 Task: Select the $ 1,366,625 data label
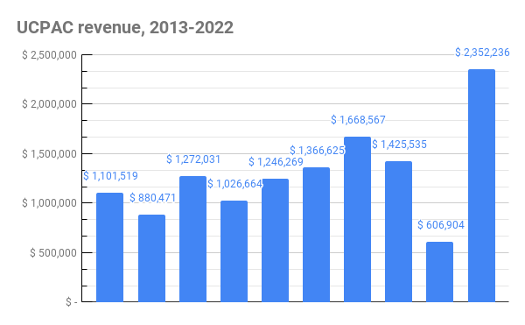point(318,151)
